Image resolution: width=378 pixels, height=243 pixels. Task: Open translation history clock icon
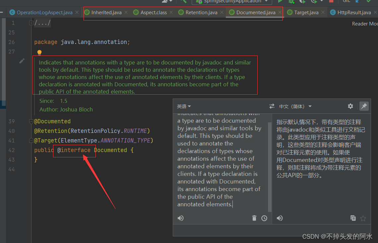coord(264,218)
